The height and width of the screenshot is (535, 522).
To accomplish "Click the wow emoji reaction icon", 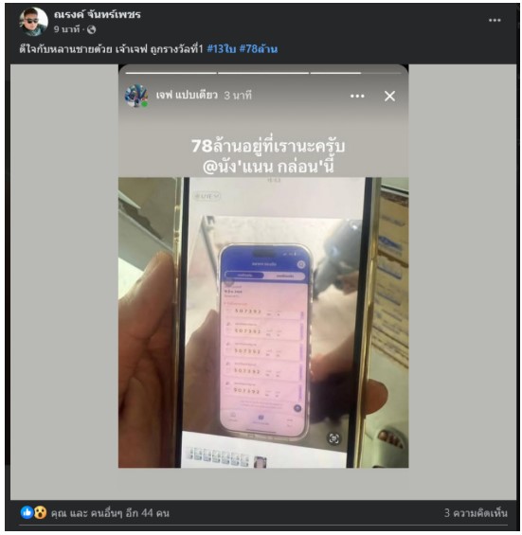I will click(x=41, y=512).
